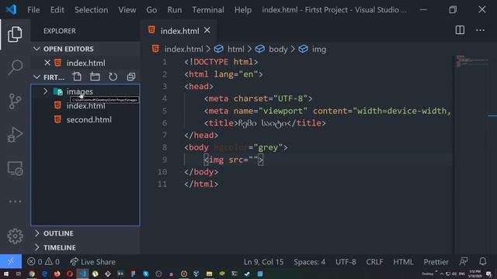Open the Run menu
Viewport: 497px width, 279px height.
click(x=175, y=10)
